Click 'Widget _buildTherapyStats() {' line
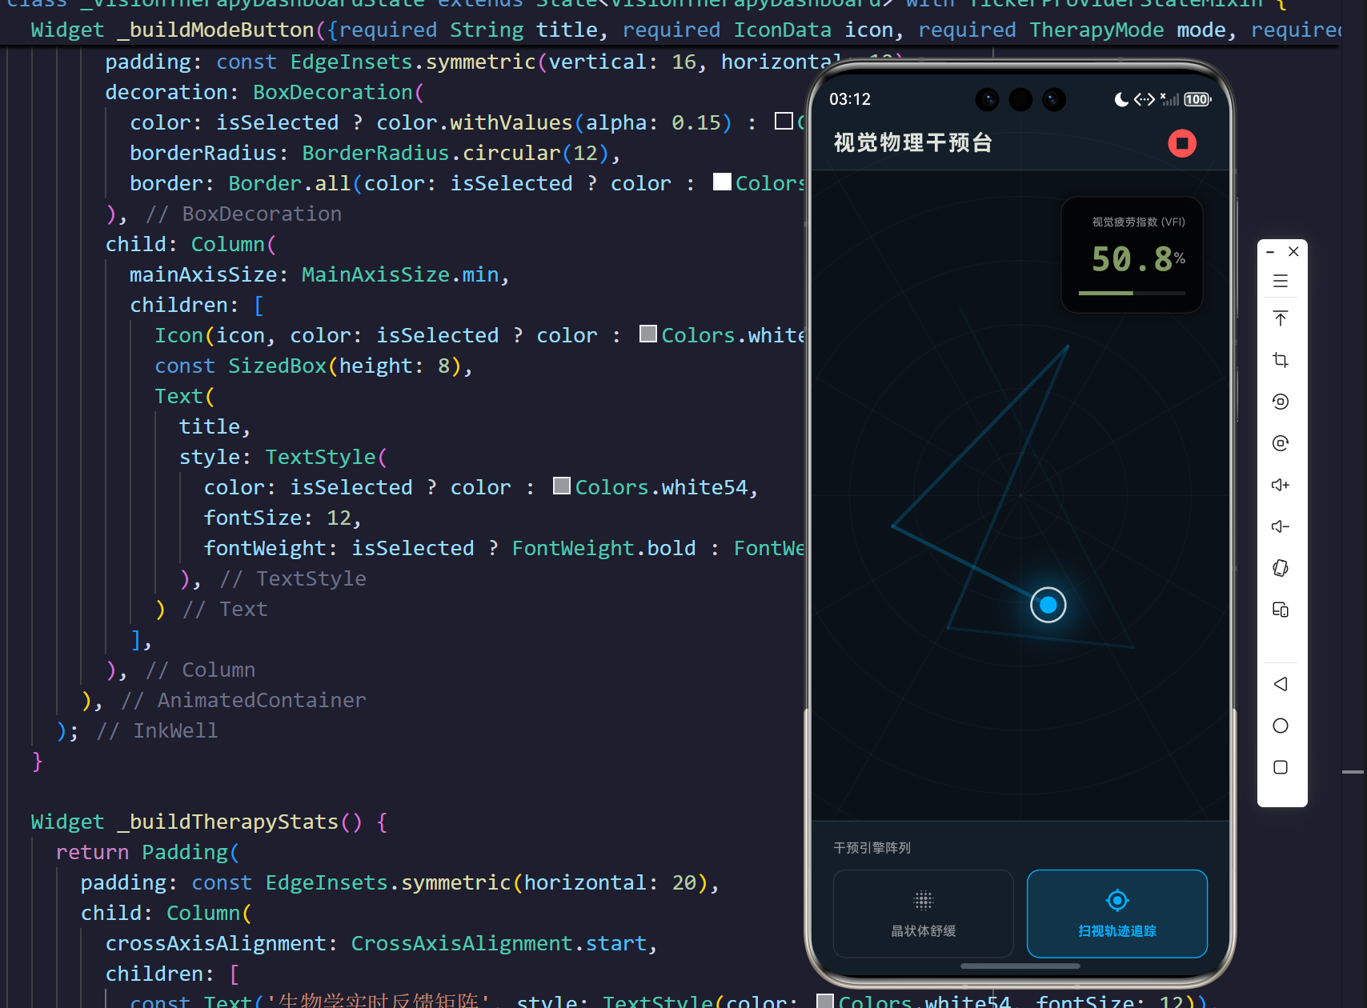This screenshot has width=1367, height=1008. click(210, 822)
